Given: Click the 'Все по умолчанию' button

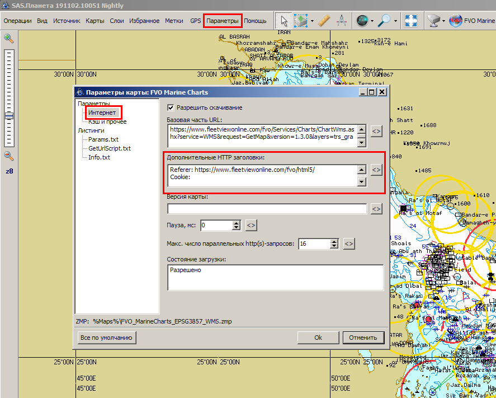Looking at the screenshot, I should click(107, 338).
